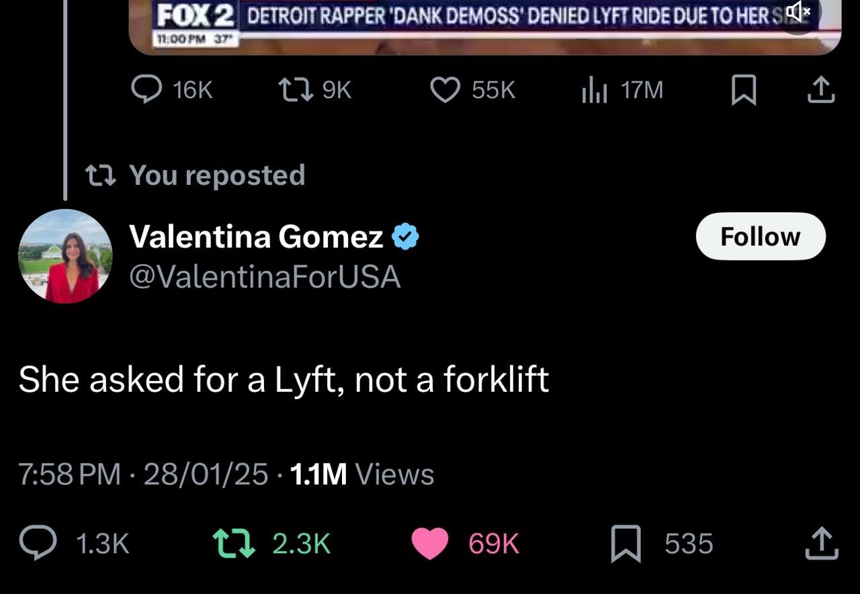Follow Valentina Gomez
The width and height of the screenshot is (860, 594).
761,237
